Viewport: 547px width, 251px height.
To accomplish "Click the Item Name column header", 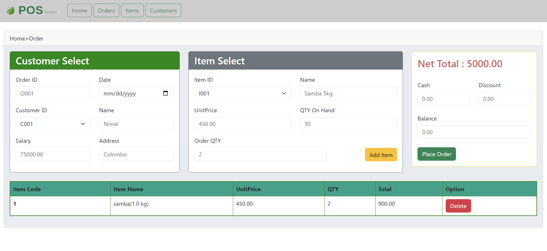I will pos(172,189).
